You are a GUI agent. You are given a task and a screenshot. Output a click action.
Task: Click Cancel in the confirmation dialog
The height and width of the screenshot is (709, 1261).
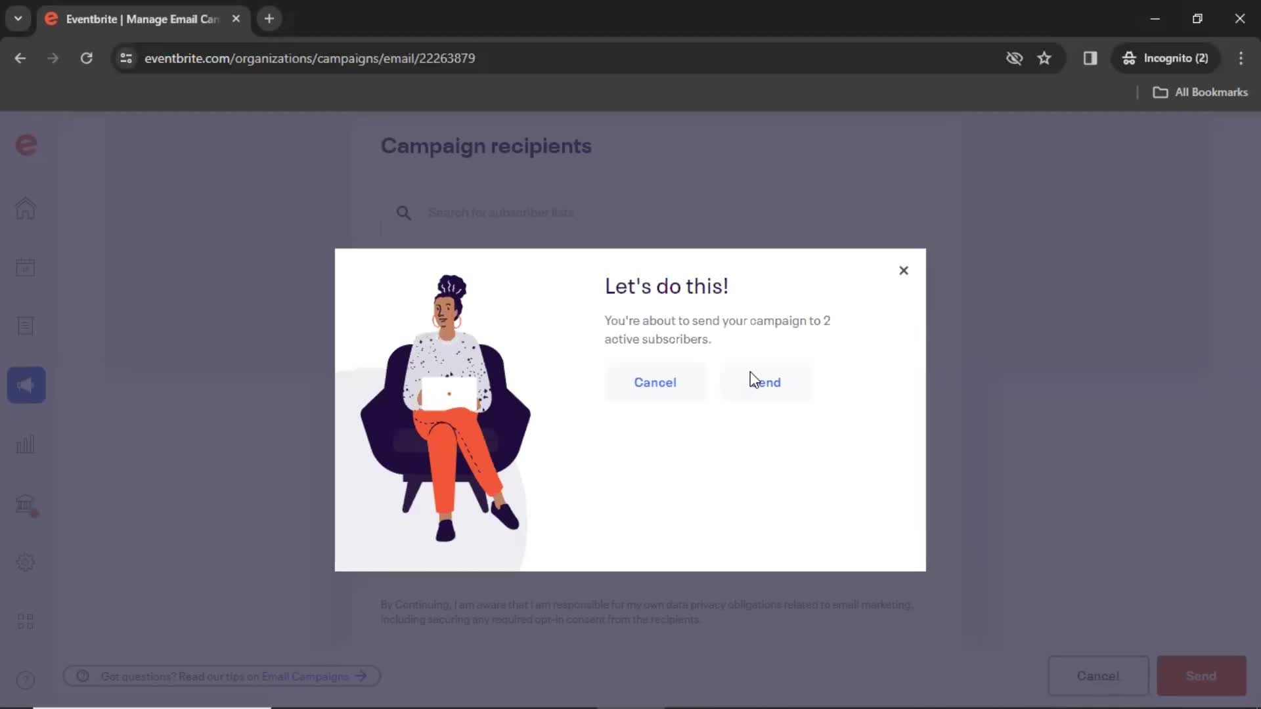click(x=655, y=382)
